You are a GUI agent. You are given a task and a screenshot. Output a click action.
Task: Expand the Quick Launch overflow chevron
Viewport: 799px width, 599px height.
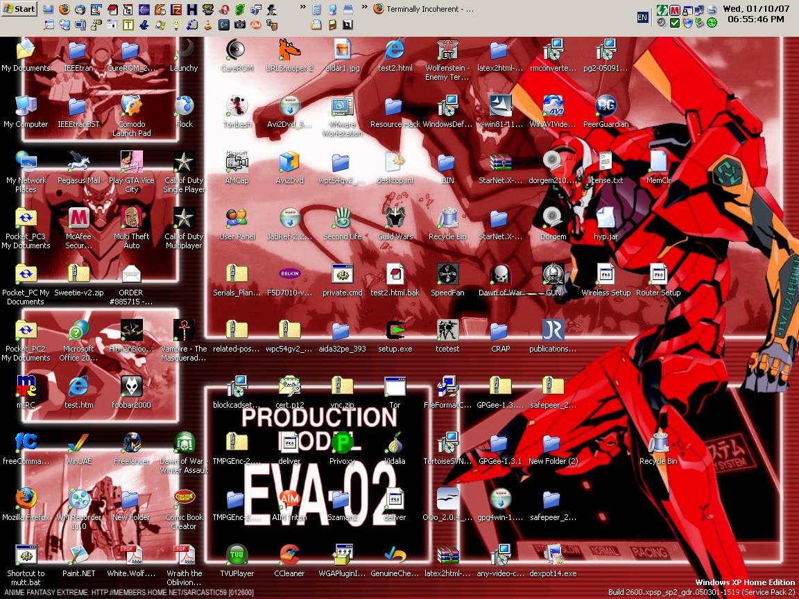coord(303,7)
